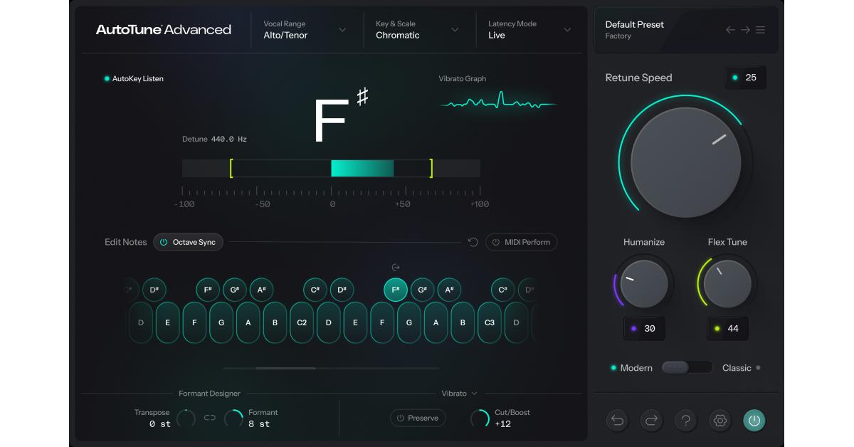The image size is (854, 447).
Task: Open the preset list hamburger menu
Action: [761, 30]
